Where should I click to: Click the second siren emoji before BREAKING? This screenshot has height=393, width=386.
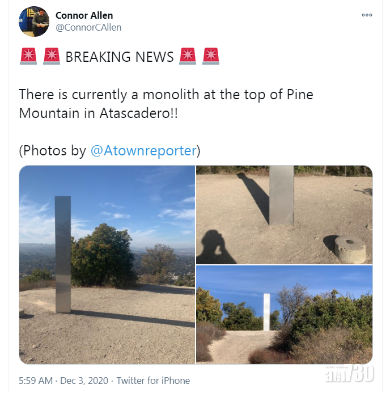click(51, 56)
